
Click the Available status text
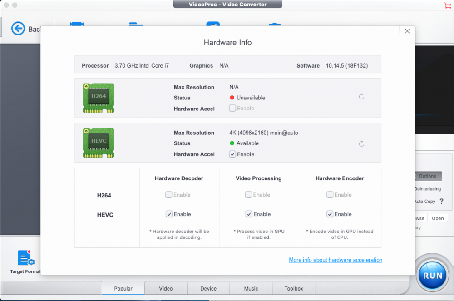tap(247, 143)
